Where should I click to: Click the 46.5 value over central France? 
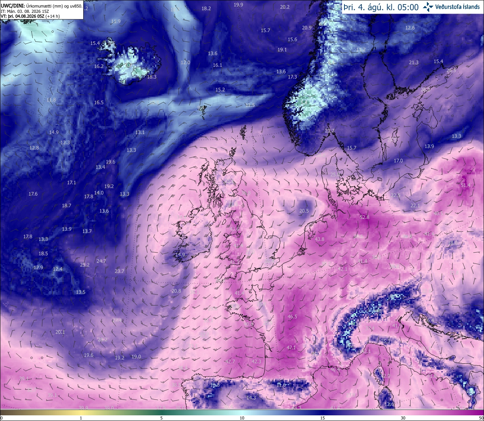pyautogui.click(x=292, y=317)
